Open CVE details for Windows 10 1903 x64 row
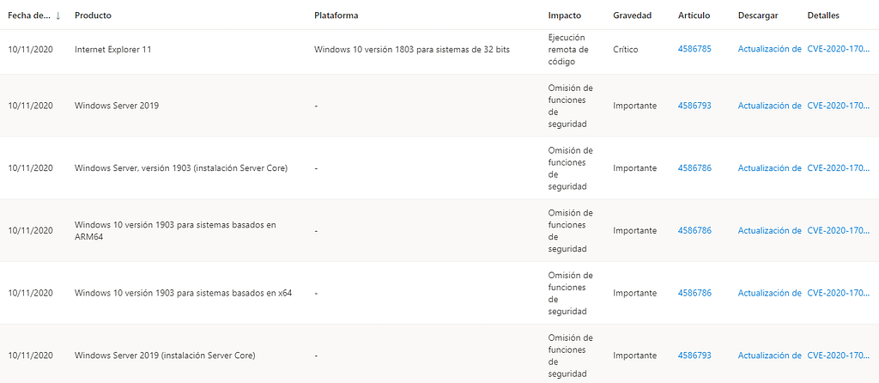This screenshot has height=383, width=879. coord(838,293)
